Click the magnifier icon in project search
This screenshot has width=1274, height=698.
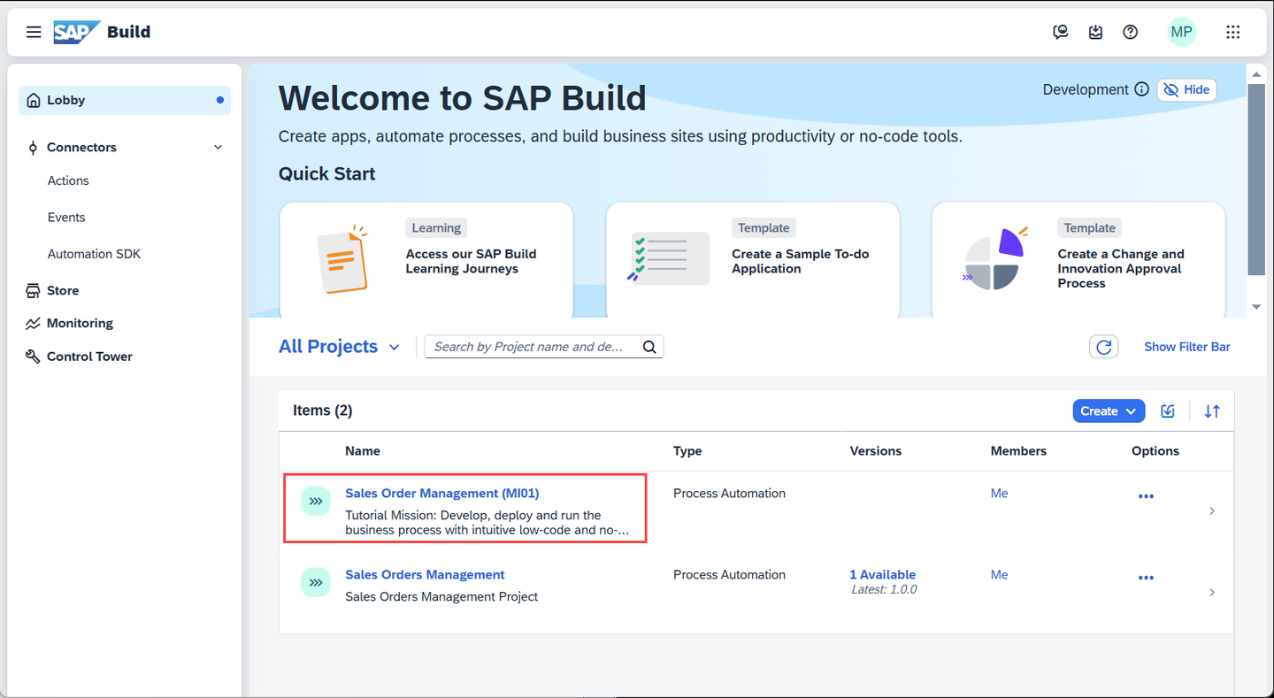[649, 347]
